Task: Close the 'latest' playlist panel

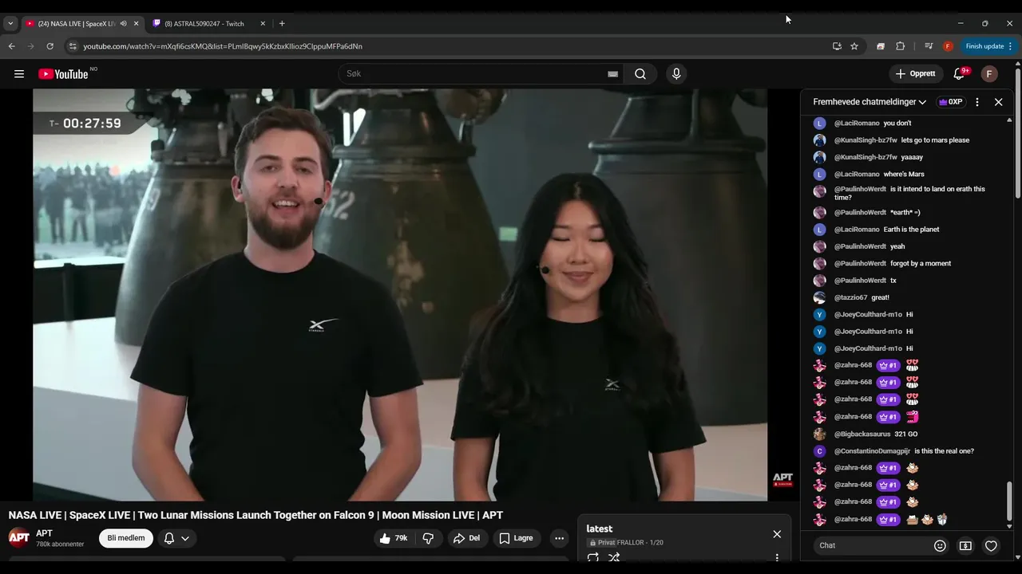Action: [x=777, y=534]
